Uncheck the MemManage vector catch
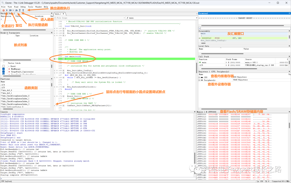This screenshot has width=291, height=183. (x=4, y=69)
